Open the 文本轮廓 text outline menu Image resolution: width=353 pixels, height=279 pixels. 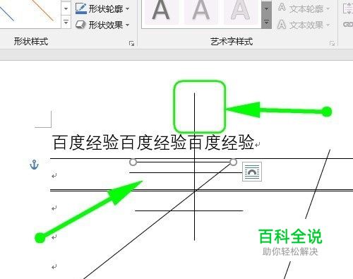point(304,8)
